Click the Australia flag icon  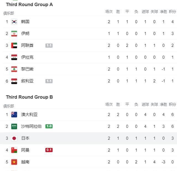pos(14,115)
